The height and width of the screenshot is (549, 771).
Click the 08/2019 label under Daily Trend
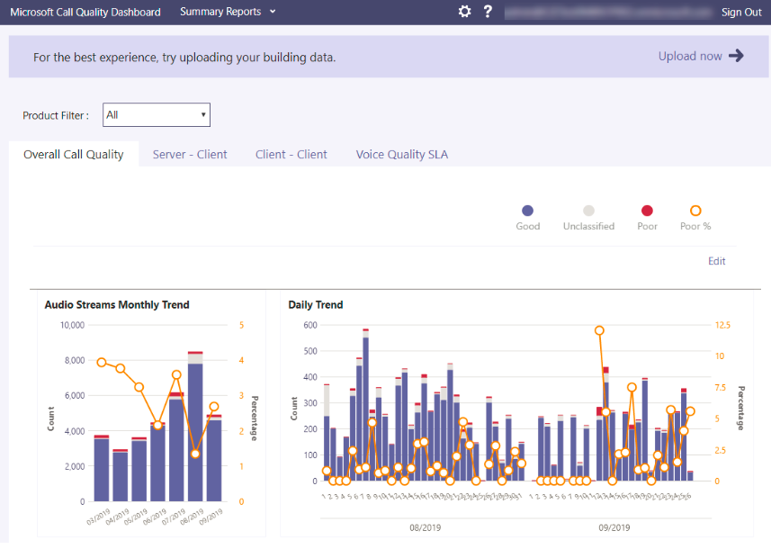pyautogui.click(x=425, y=527)
